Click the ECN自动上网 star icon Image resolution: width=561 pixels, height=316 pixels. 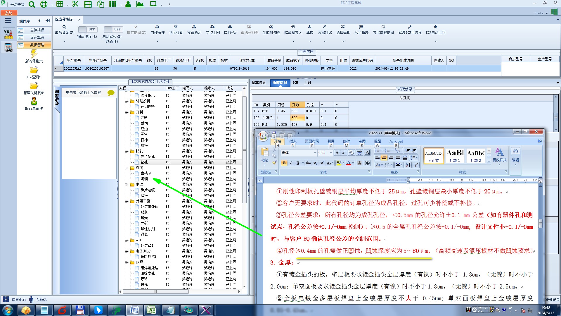click(435, 27)
